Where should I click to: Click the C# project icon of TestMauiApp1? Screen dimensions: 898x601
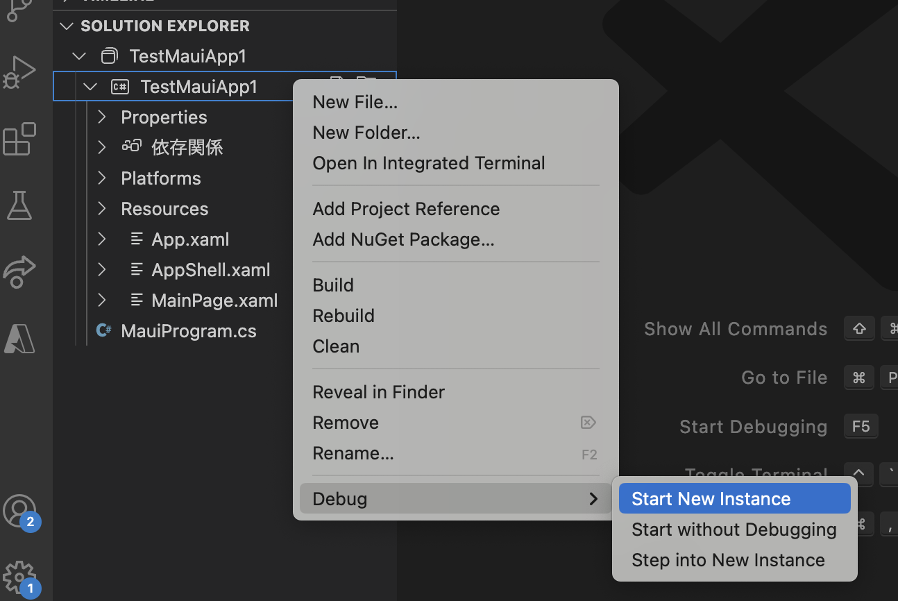pos(120,87)
